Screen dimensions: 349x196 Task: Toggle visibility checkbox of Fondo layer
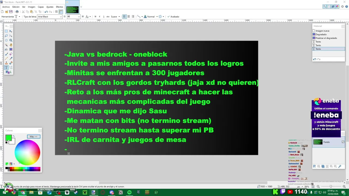[x=343, y=142]
